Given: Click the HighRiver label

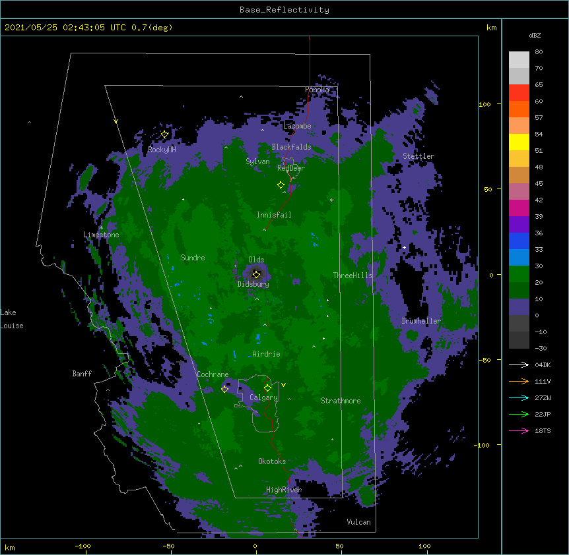Looking at the screenshot, I should 284,490.
